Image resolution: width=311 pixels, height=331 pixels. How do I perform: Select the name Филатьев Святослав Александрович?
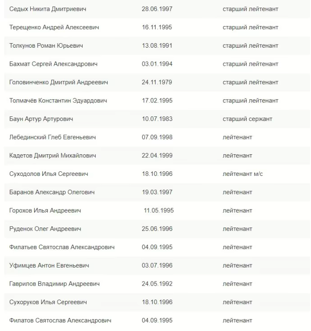62,247
